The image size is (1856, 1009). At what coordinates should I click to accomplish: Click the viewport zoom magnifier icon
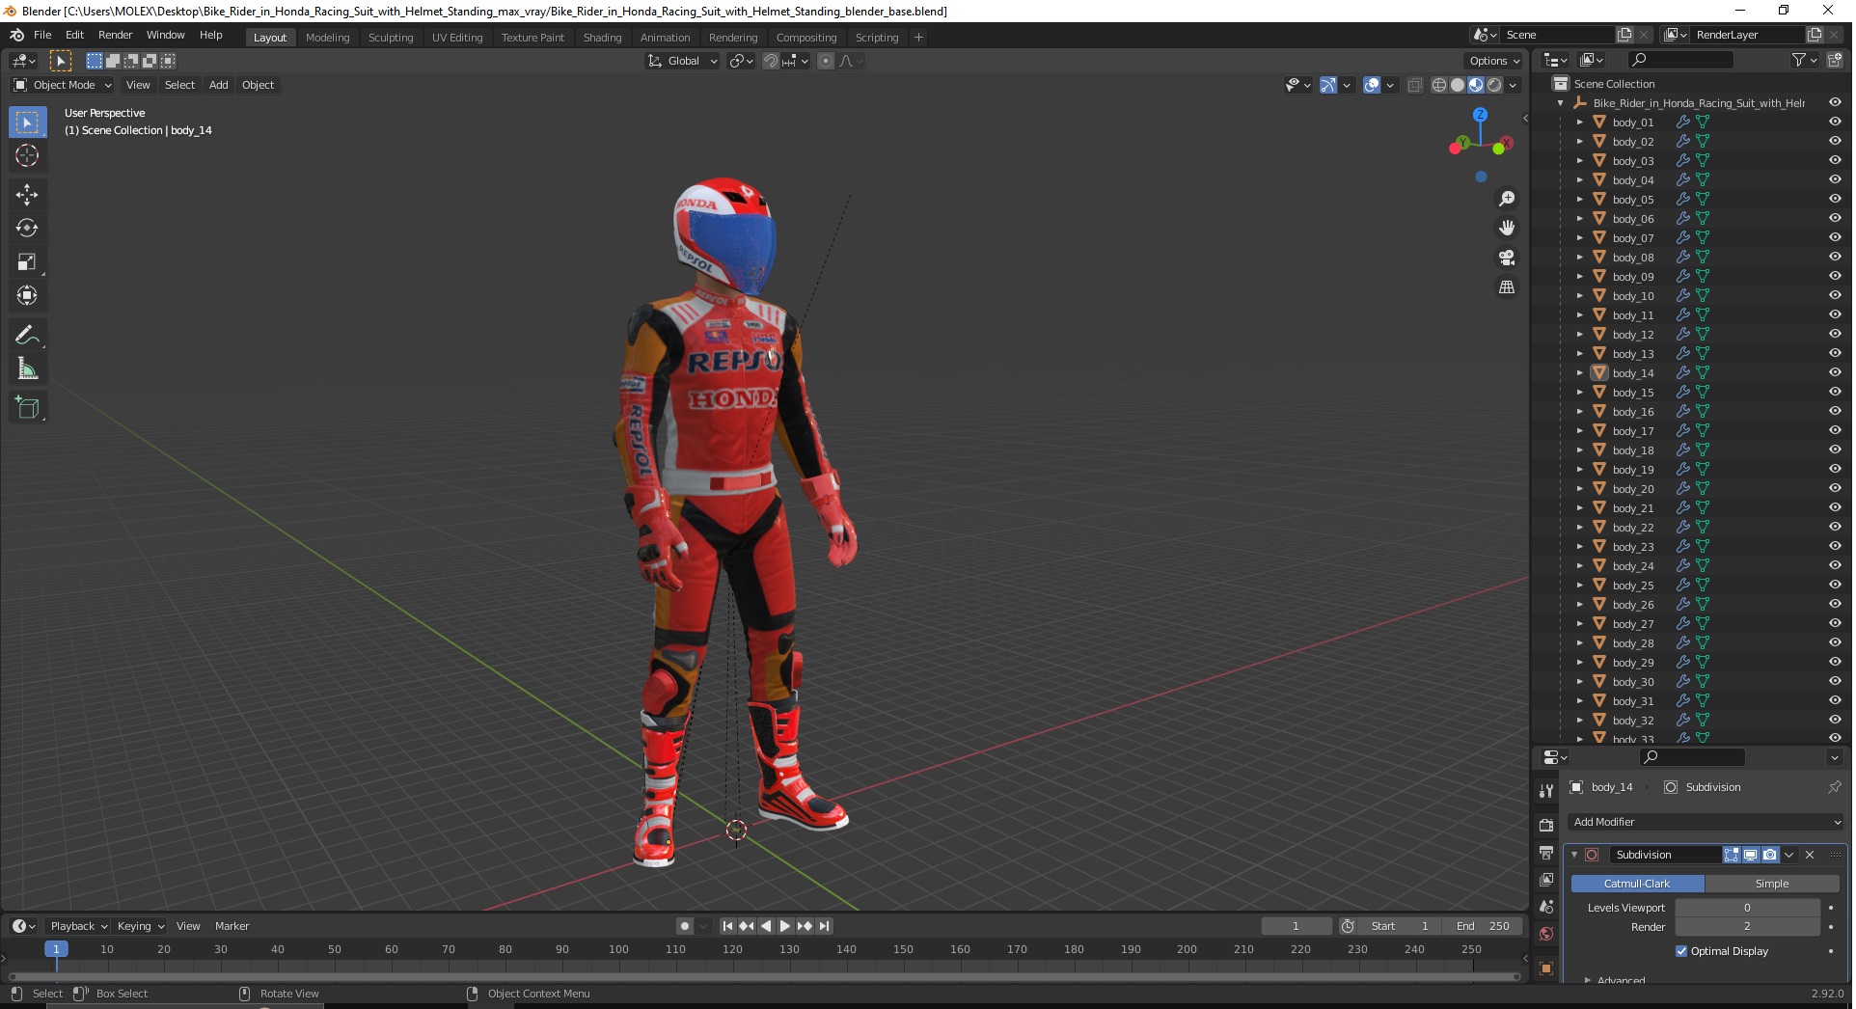(1506, 199)
